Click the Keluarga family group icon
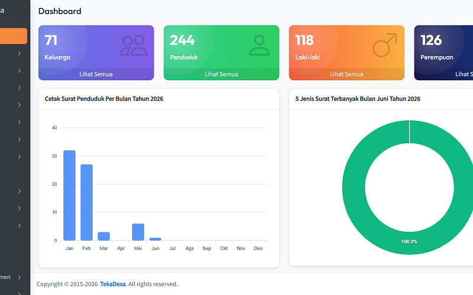The image size is (473, 295). click(x=134, y=45)
